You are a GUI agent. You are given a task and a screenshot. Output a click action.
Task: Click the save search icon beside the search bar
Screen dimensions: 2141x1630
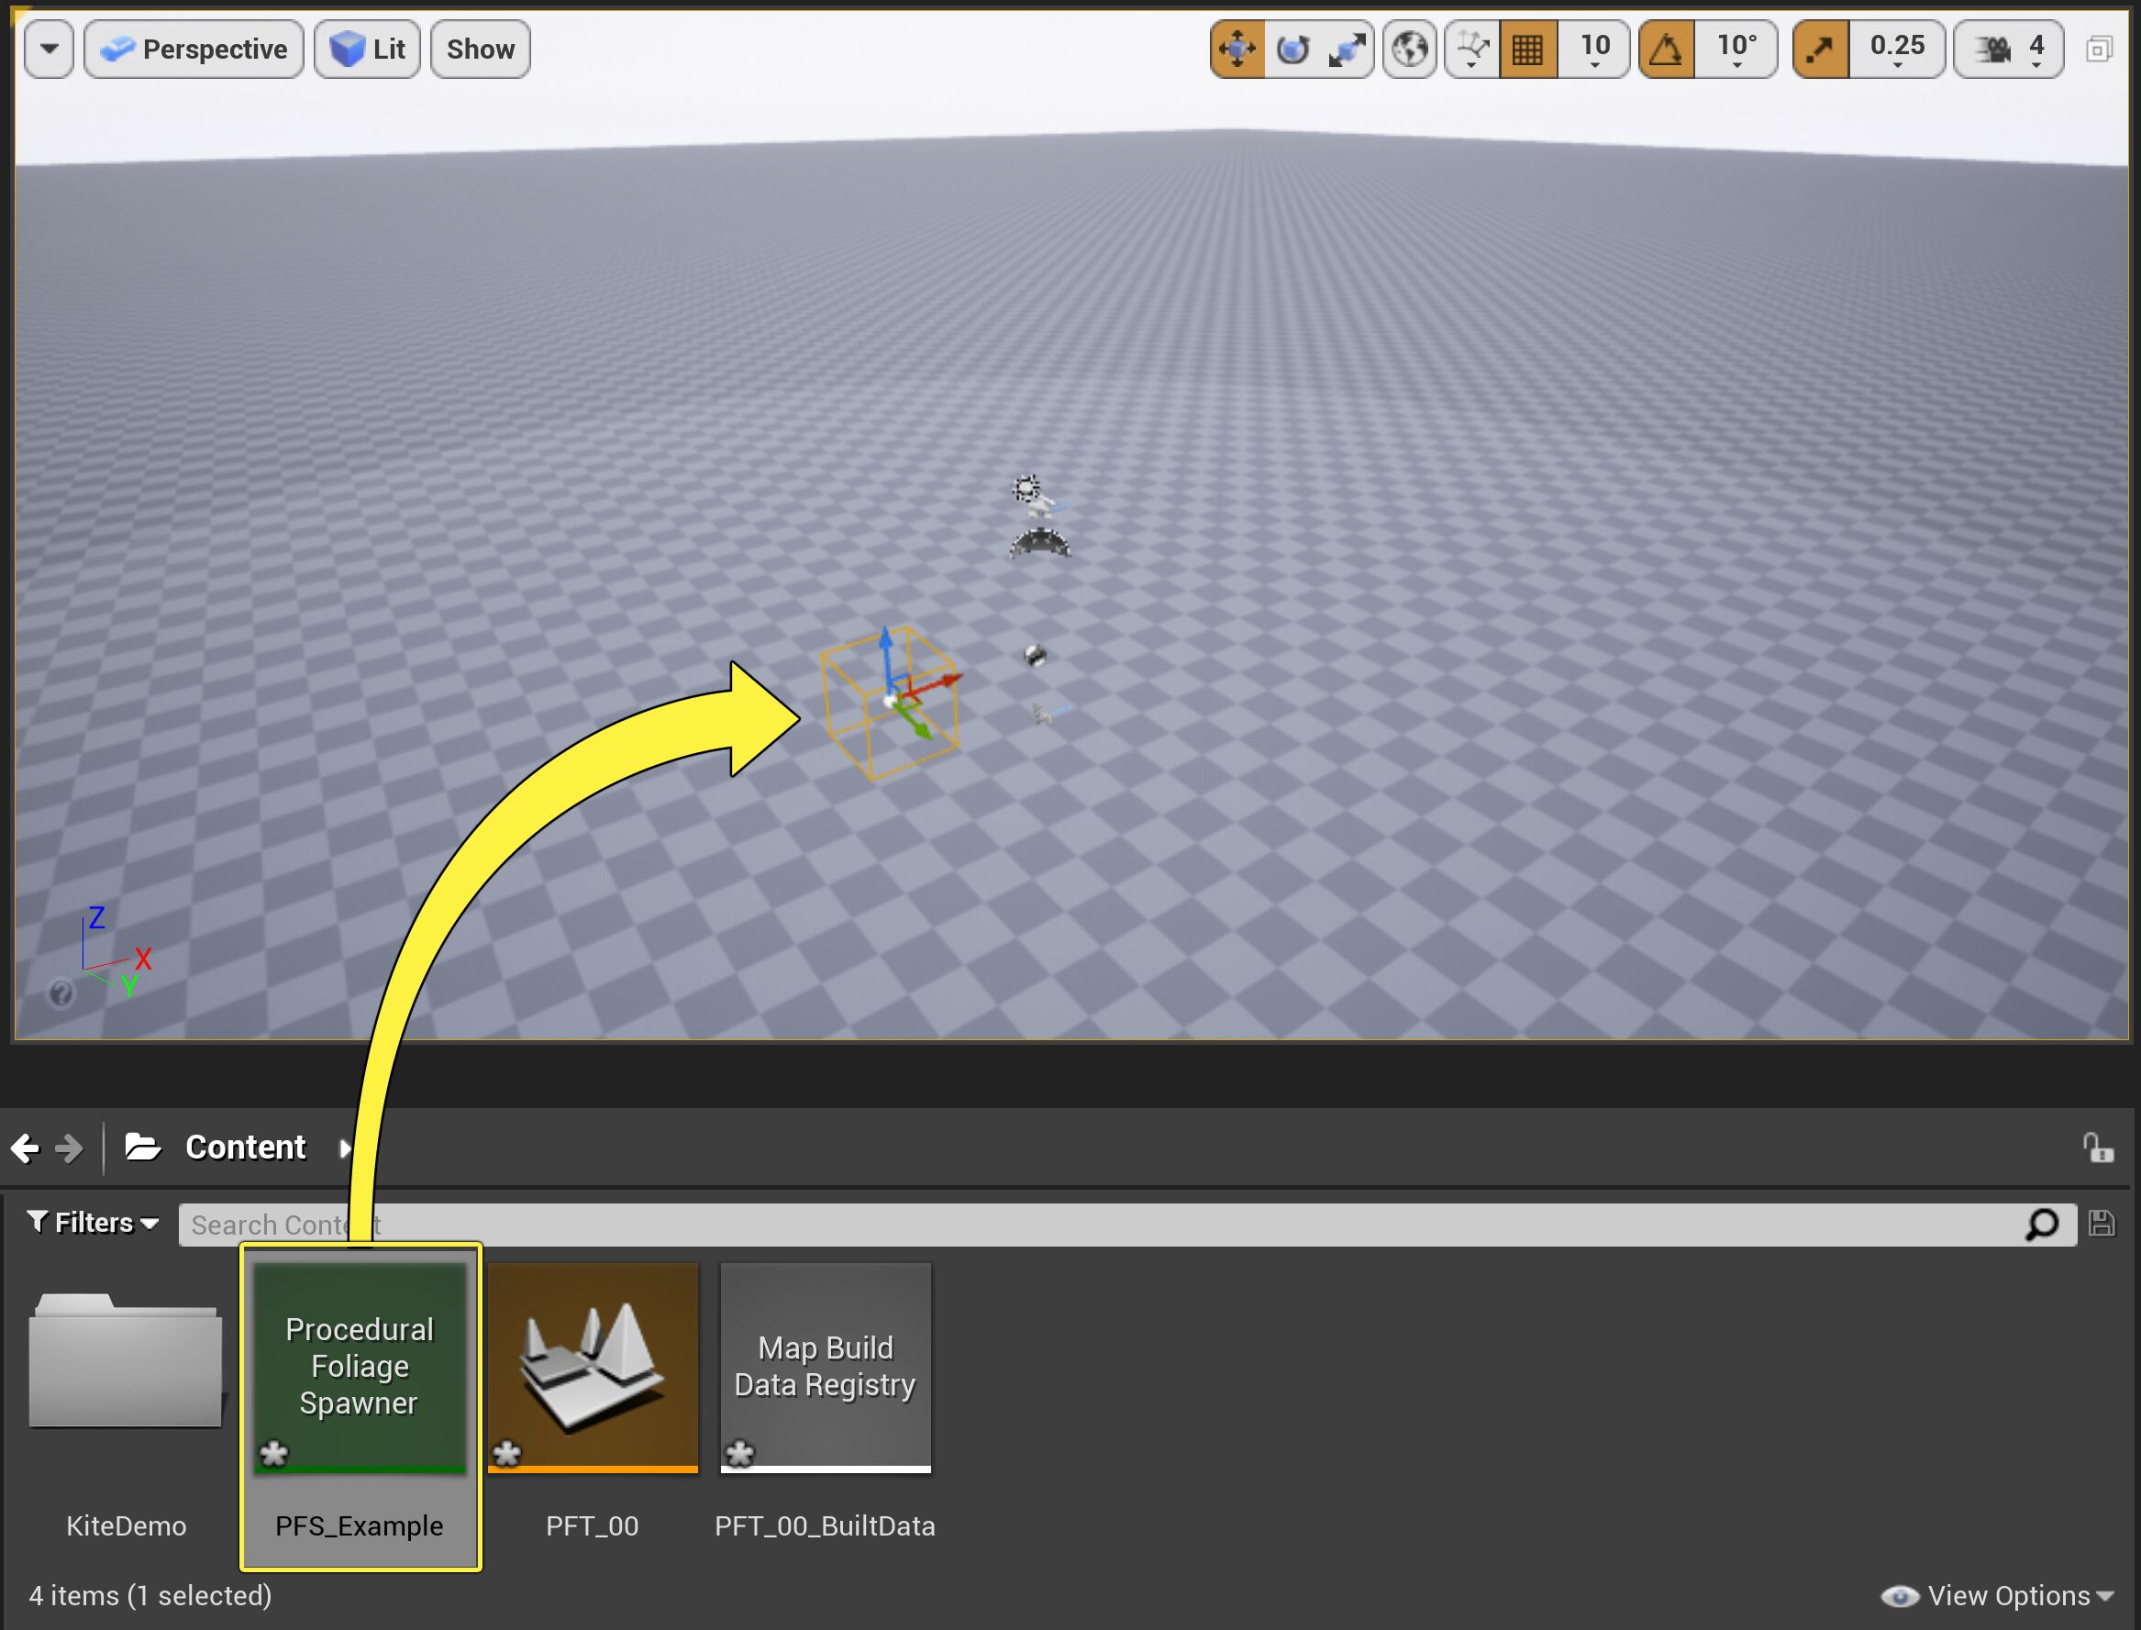[x=2102, y=1224]
